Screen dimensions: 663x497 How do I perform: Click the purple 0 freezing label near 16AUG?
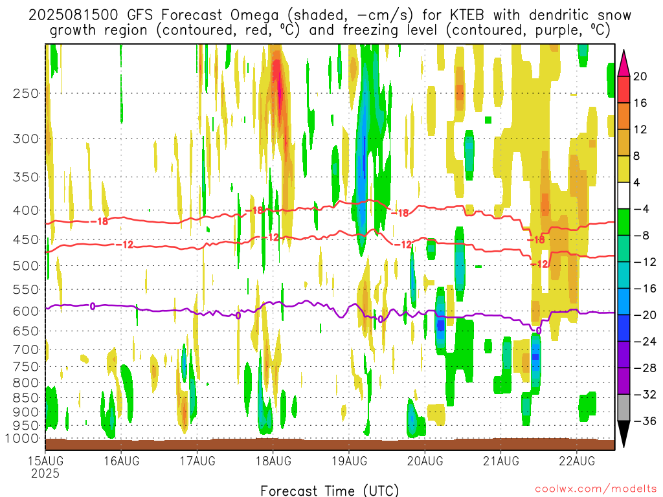point(92,306)
